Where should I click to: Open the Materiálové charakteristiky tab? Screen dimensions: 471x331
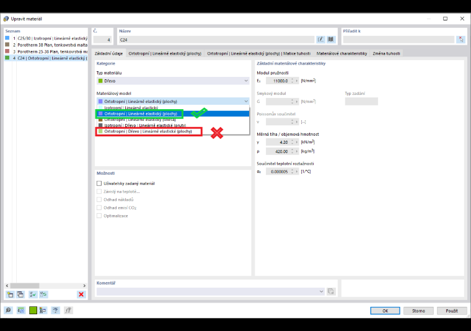(x=341, y=53)
